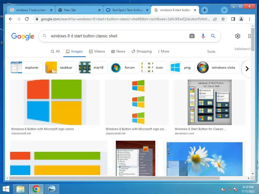Switch to the All results tab
Screen dimensions: 259x194
(55, 52)
